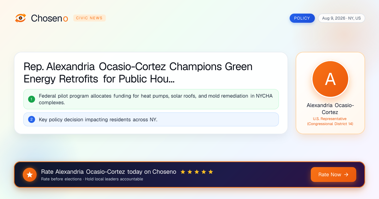Viewport: 379px width, 199px height.
Task: Click the arrow icon in Rate Now button
Action: pyautogui.click(x=346, y=175)
